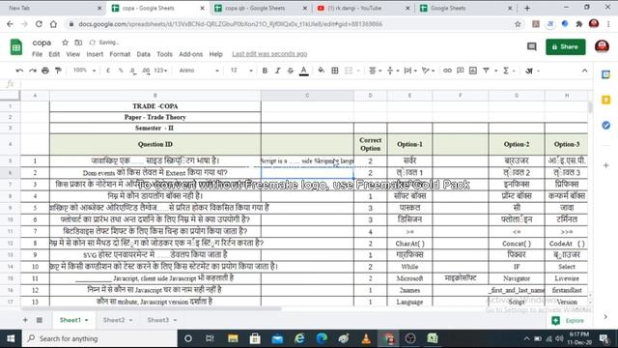The image size is (618, 348).
Task: Click the Merge cells icon
Action: [349, 71]
